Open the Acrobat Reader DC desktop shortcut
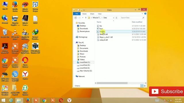Screen dimensions: 184x103 point(5,48)
